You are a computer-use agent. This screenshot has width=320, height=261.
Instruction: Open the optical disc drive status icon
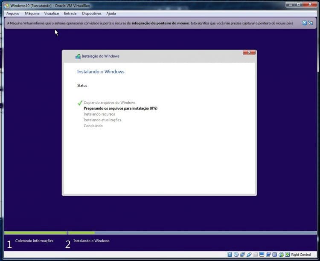(x=236, y=255)
